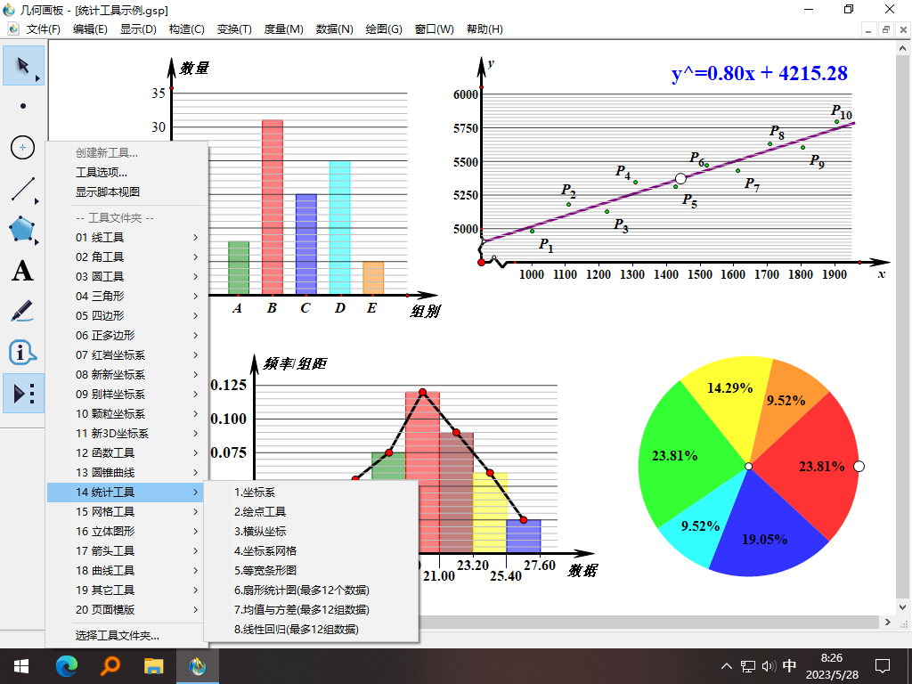Select the marker pen tool
Screen dimensions: 912x684
(20, 312)
